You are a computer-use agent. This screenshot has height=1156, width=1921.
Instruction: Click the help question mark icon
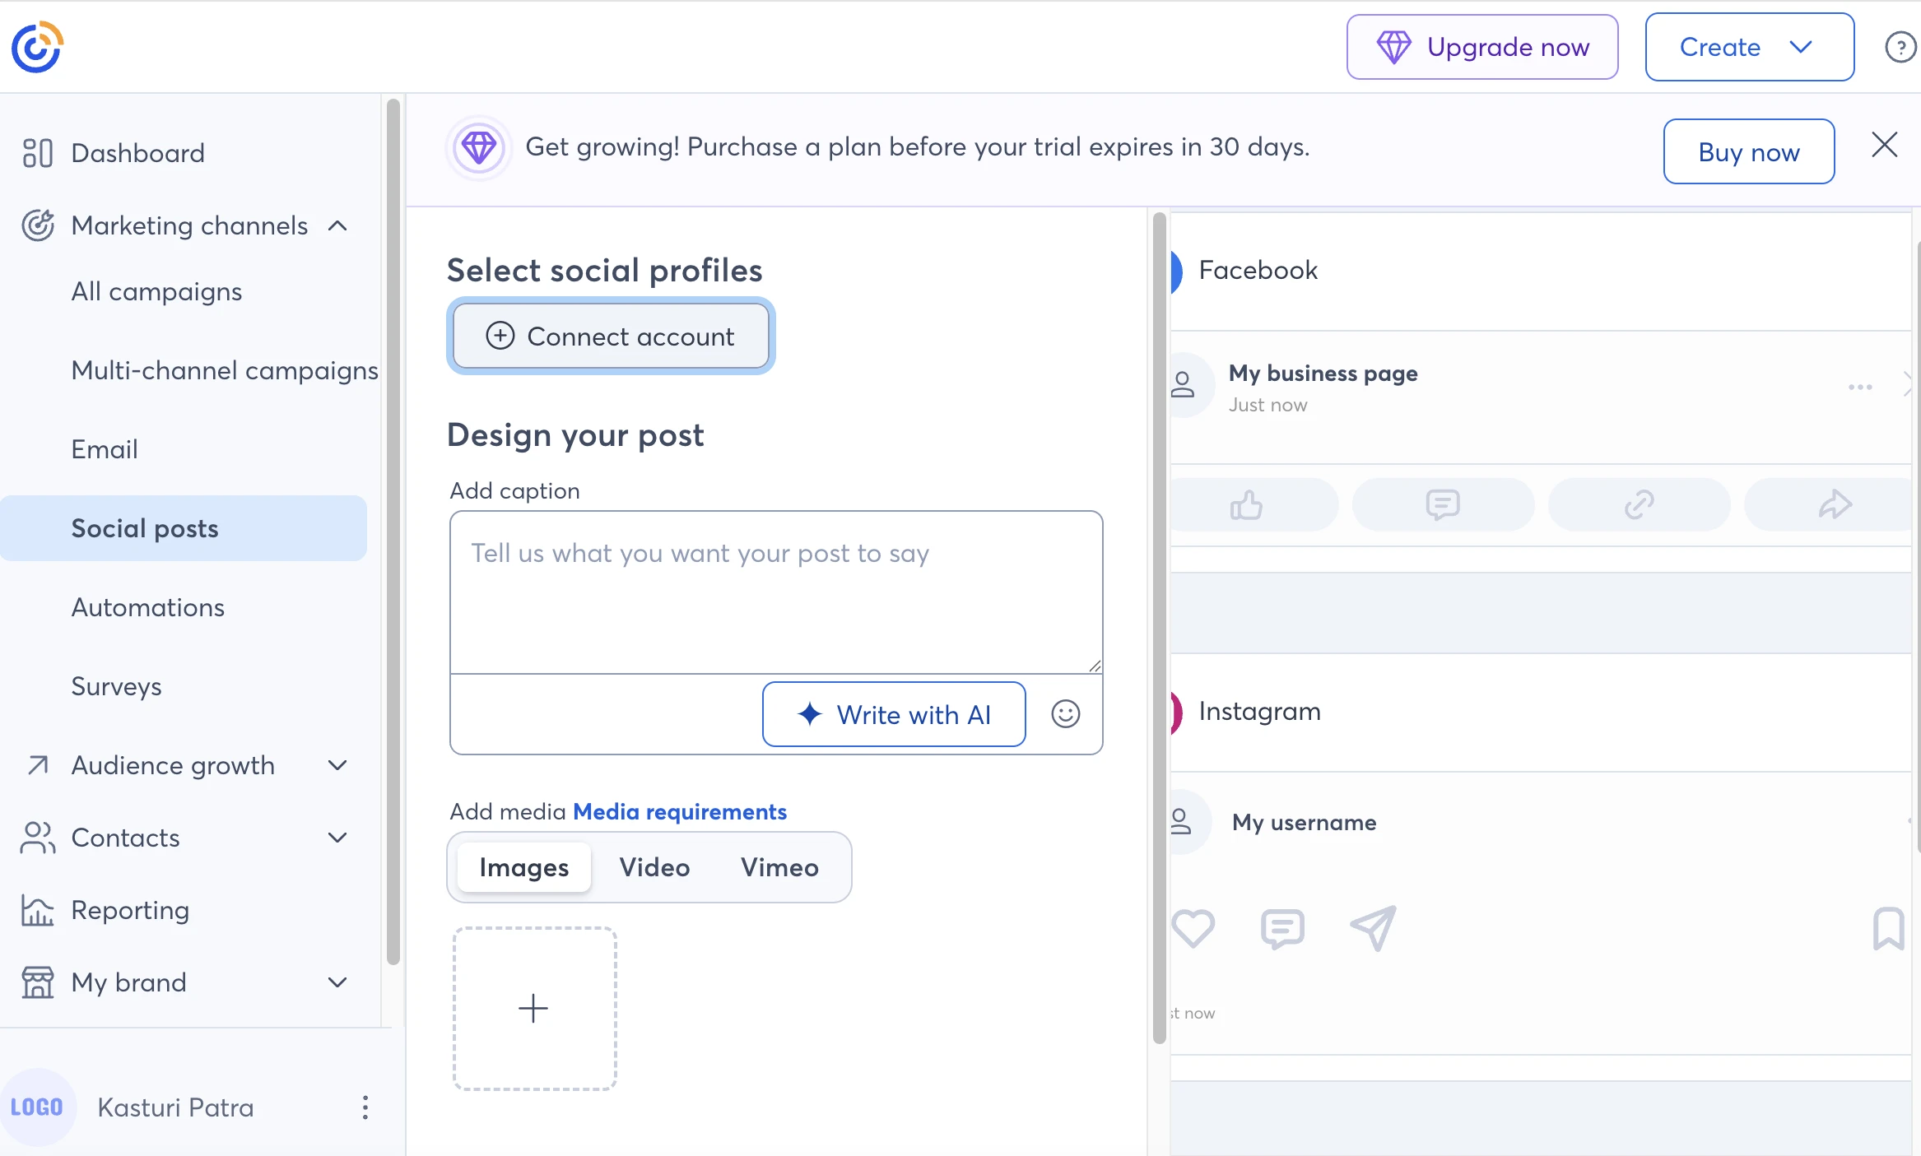coord(1900,48)
